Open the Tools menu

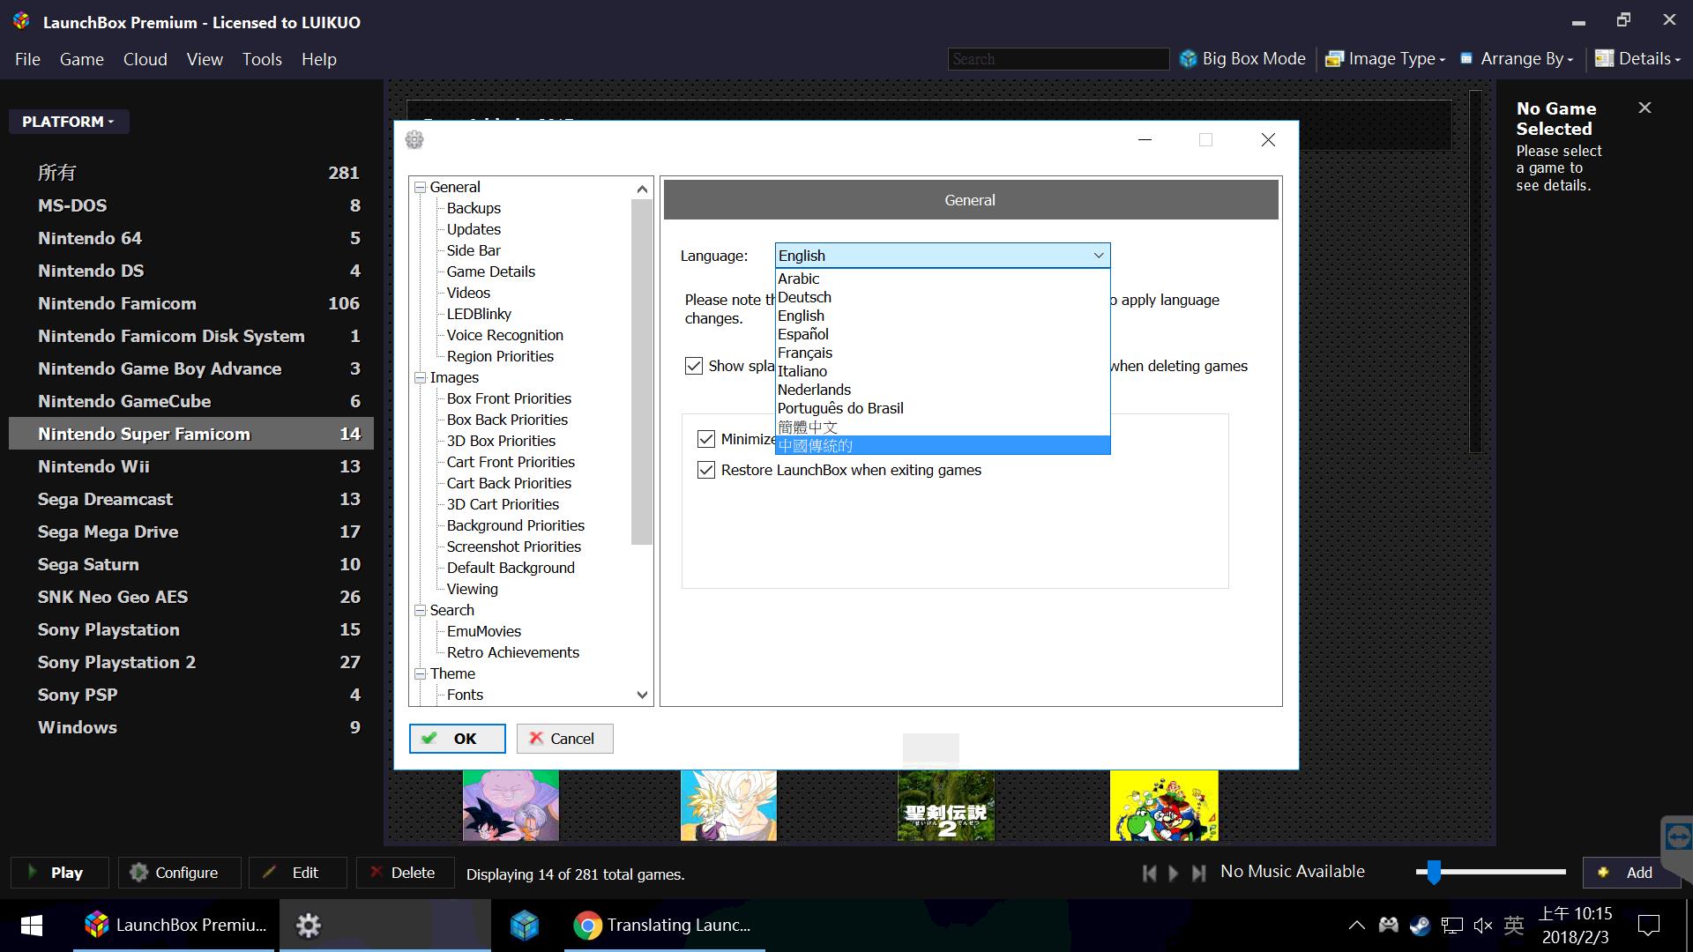coord(262,59)
